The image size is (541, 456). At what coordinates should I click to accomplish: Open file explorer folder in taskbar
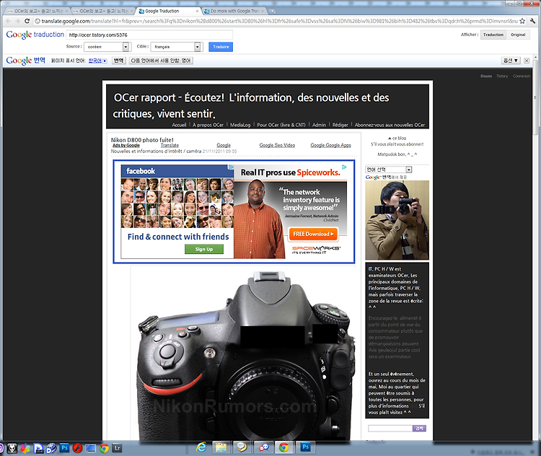(x=221, y=448)
